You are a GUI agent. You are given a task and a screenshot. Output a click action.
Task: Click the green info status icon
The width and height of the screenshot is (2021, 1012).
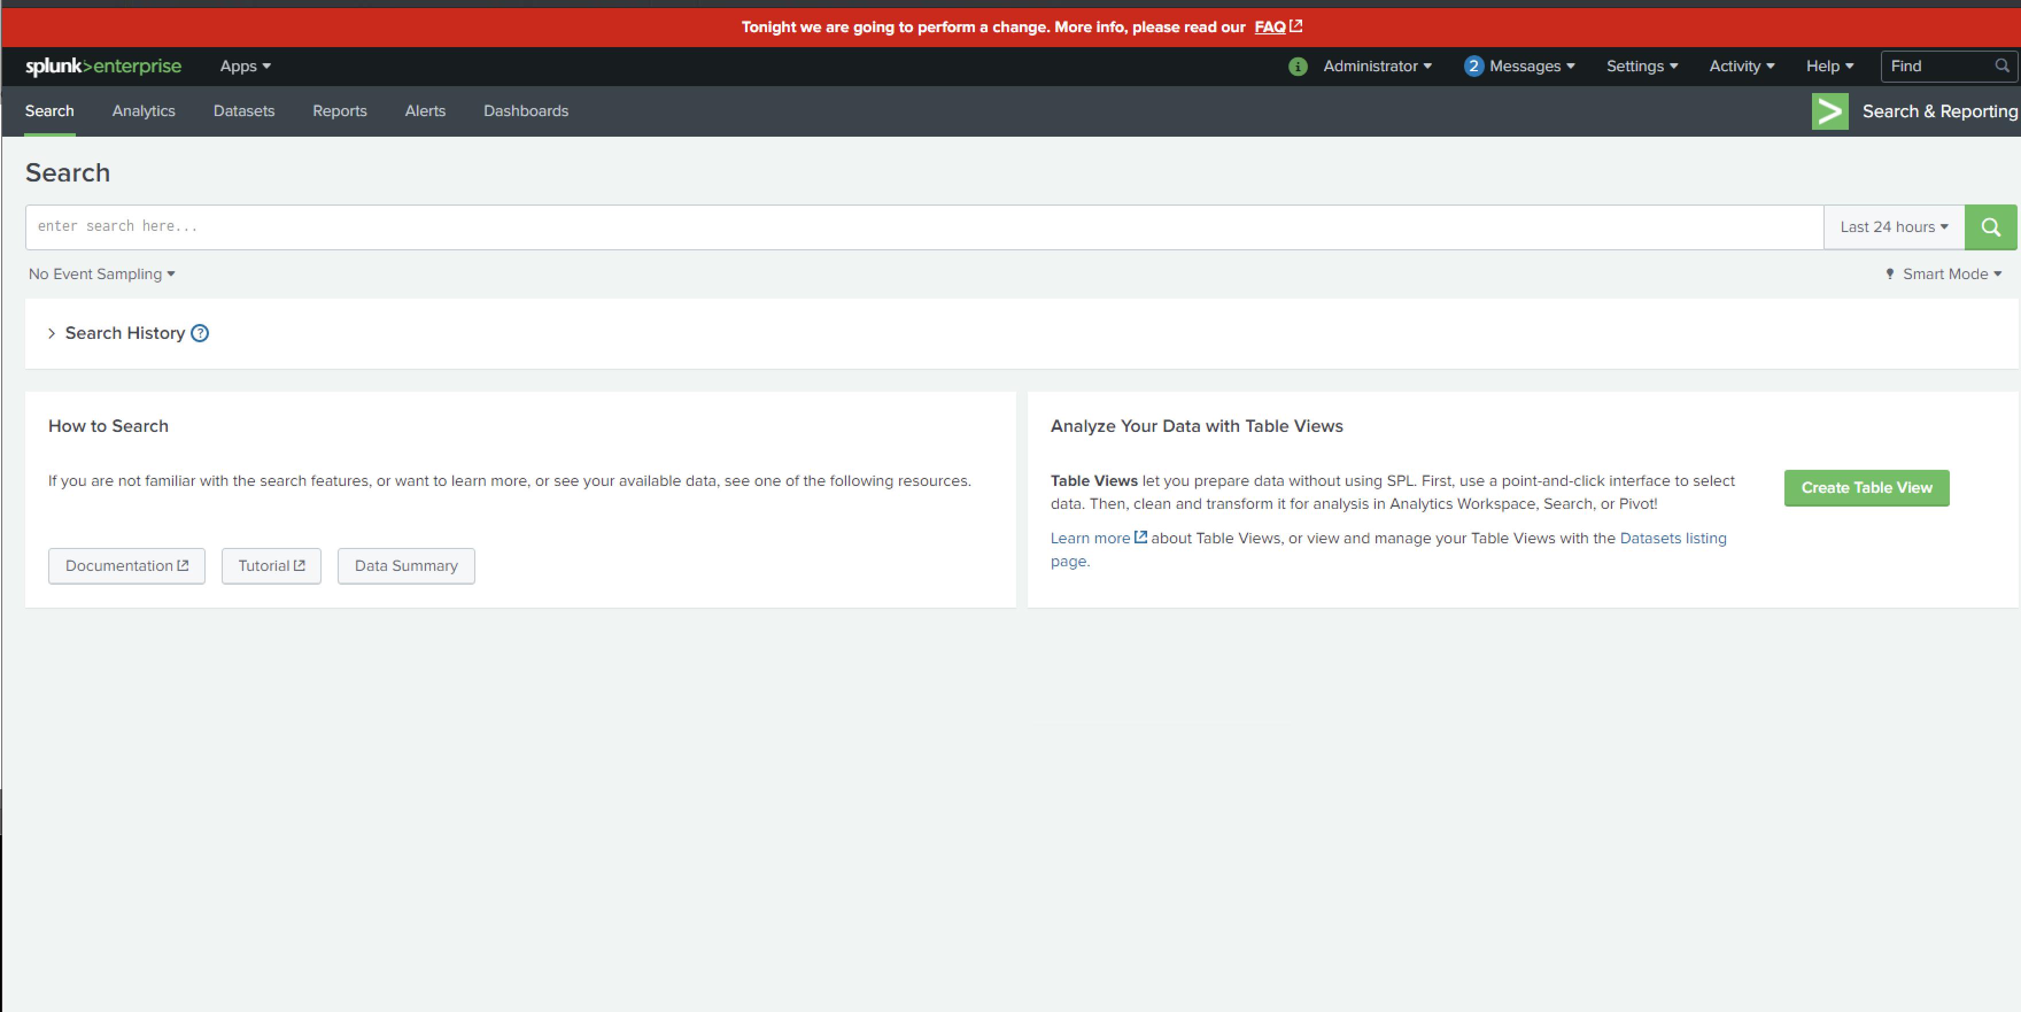(1298, 67)
